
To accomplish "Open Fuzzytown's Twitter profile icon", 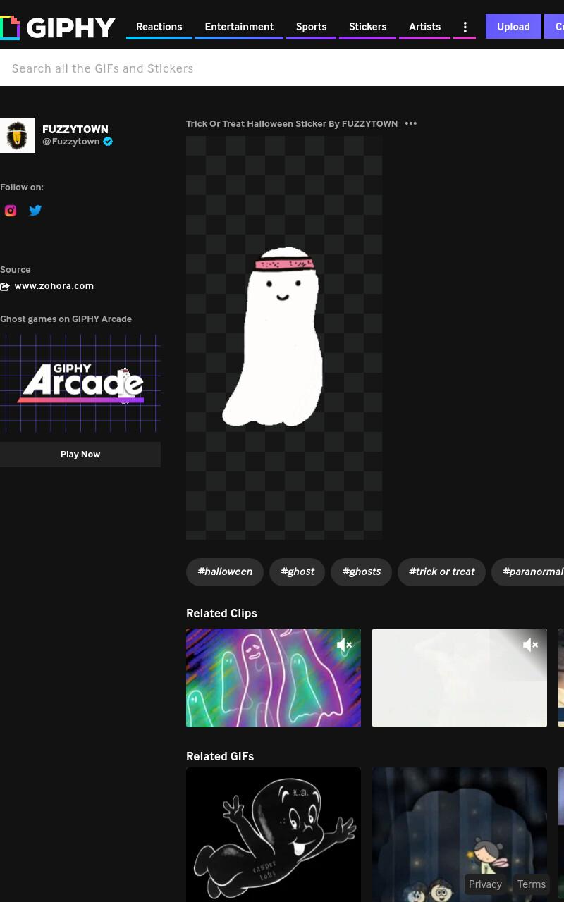I will coord(35,210).
